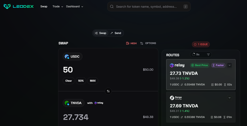Click the 27.73 TNVDA route amount
The width and height of the screenshot is (247, 126).
pos(184,73)
